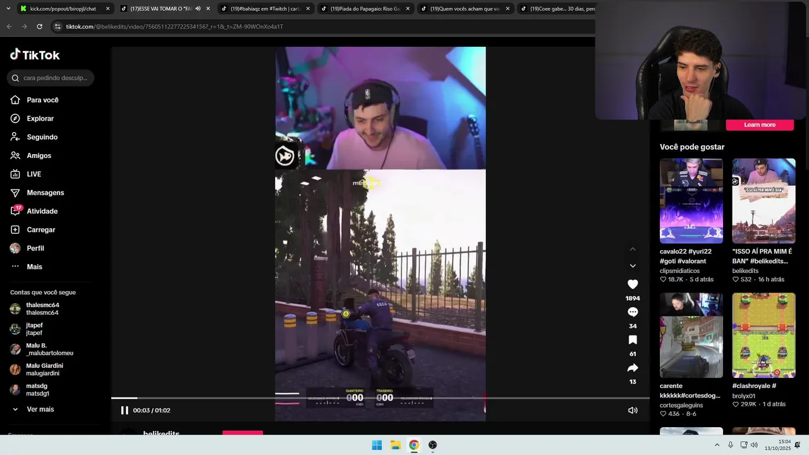Viewport: 809px width, 455px height.
Task: Switch to Coee gabe 30 dias tab
Action: point(556,9)
